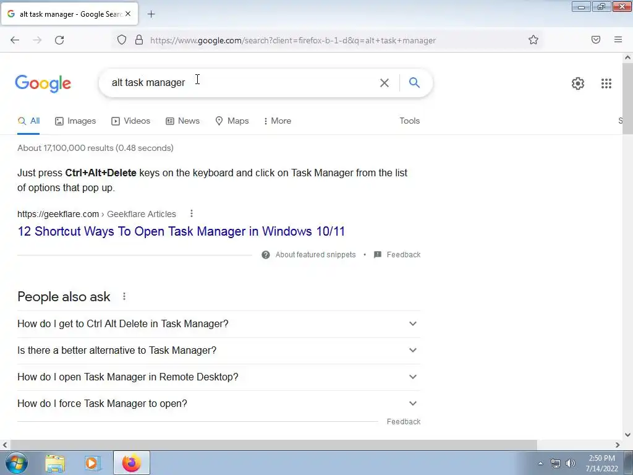Click the Google logo
This screenshot has height=475, width=633.
43,83
